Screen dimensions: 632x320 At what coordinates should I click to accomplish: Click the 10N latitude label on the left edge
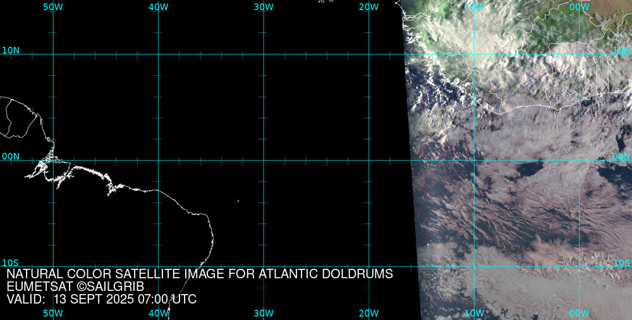[x=11, y=51]
